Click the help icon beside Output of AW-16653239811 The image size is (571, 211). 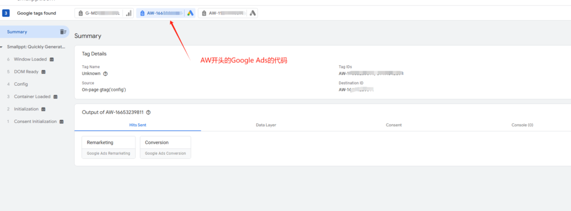148,112
